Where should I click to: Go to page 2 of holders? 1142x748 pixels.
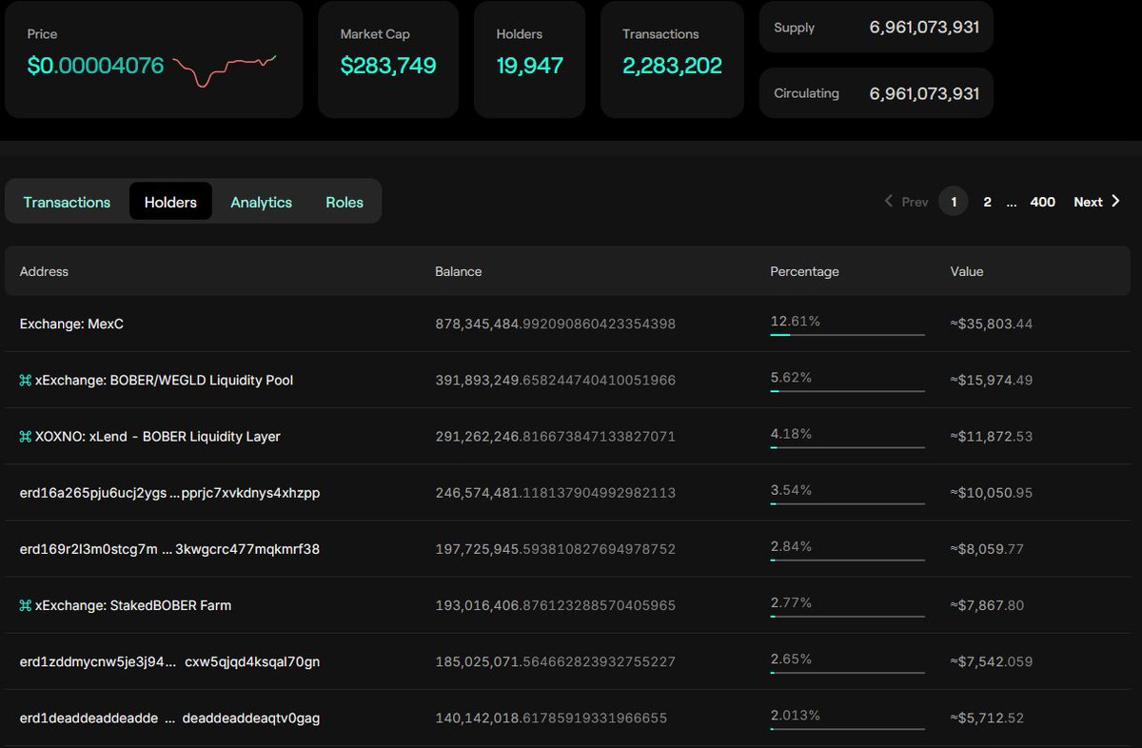click(987, 202)
